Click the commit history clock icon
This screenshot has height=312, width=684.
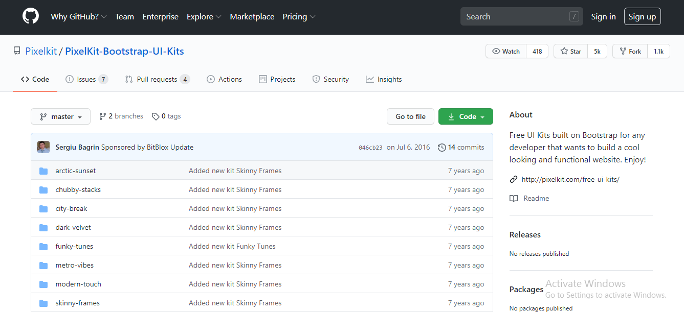442,147
